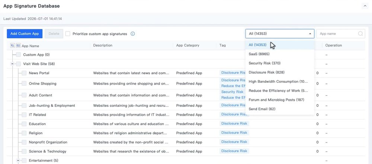The height and width of the screenshot is (164, 372).
Task: Choose Security Risk (370) filter option
Action: pyautogui.click(x=280, y=63)
